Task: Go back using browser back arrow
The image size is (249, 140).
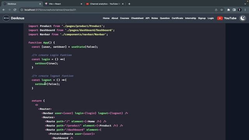Action: pyautogui.click(x=4, y=10)
